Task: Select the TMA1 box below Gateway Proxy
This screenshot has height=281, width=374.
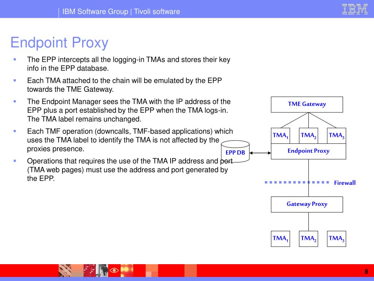Action: 280,239
